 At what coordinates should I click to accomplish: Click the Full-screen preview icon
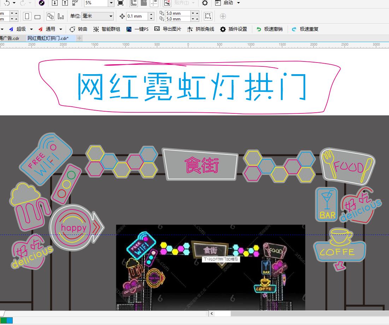coord(120,3)
